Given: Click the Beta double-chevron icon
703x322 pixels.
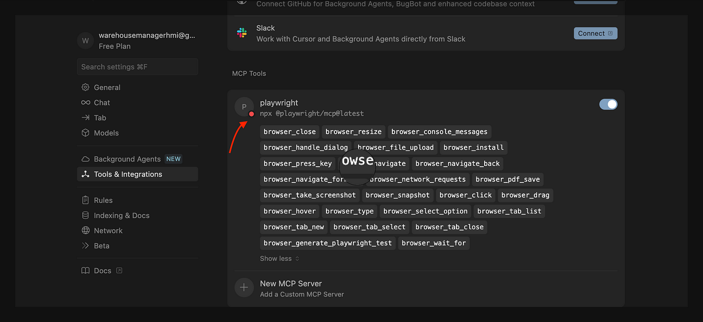Looking at the screenshot, I should 85,245.
